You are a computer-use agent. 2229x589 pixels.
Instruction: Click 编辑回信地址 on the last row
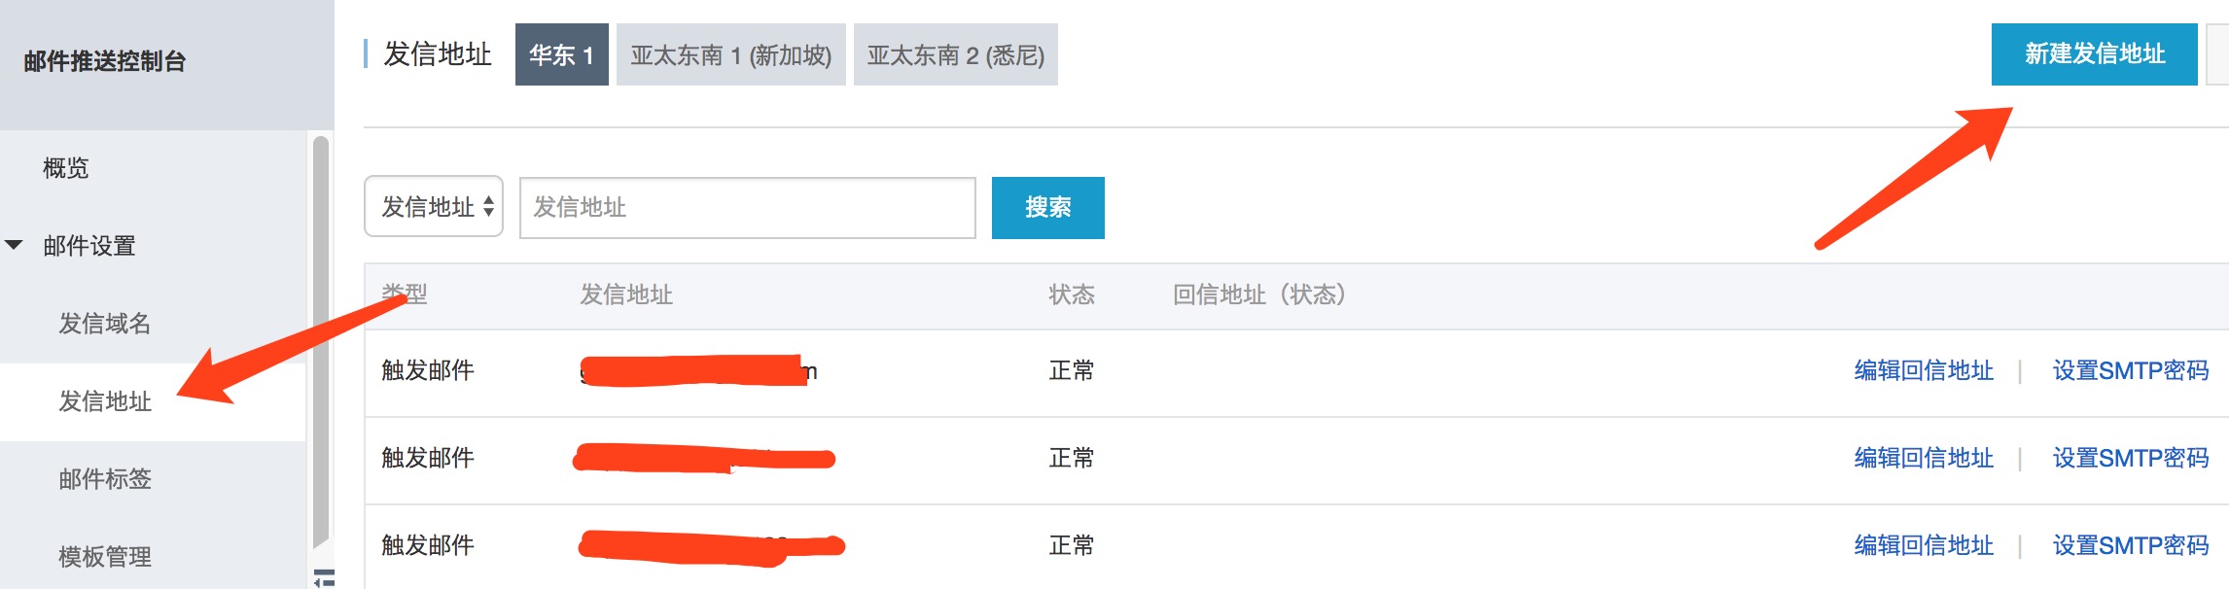click(x=1921, y=546)
